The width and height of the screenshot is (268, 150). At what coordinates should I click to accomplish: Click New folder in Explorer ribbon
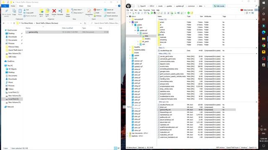click(x=68, y=13)
